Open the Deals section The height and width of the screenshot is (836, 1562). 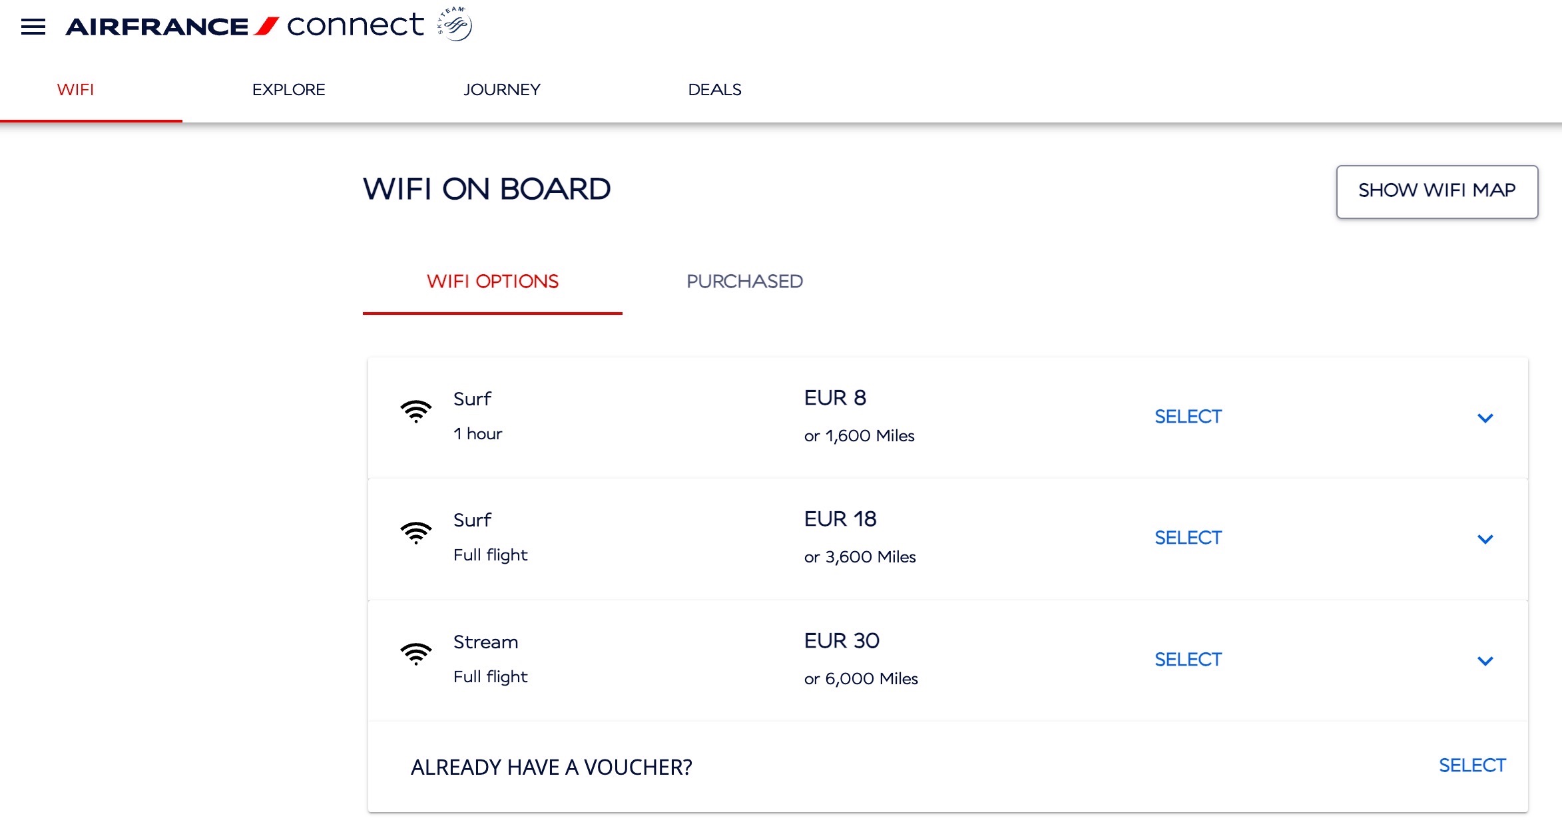tap(714, 89)
